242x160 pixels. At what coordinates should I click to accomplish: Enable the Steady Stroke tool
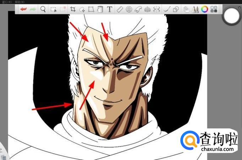(x=167, y=9)
